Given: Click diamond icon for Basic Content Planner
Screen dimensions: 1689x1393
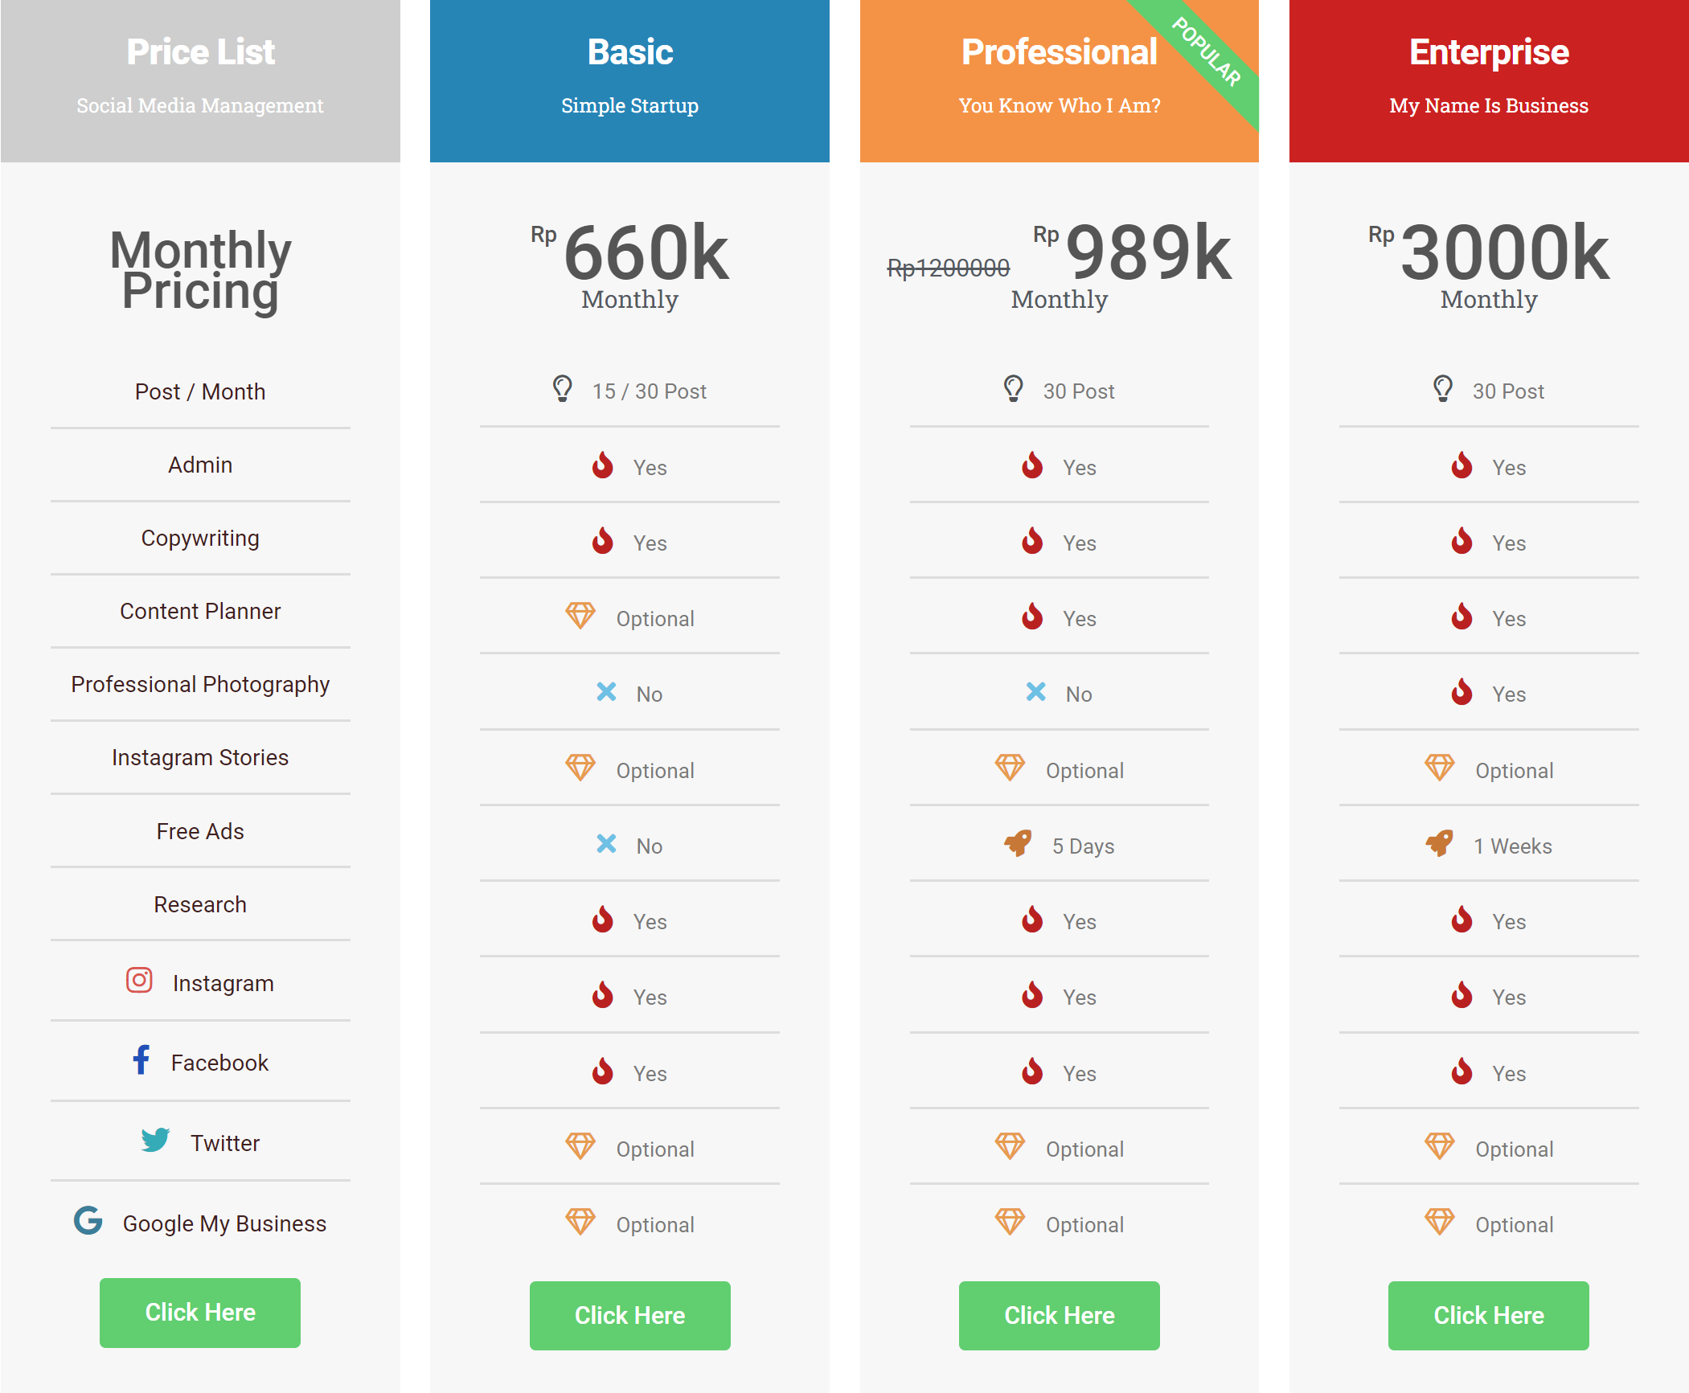Looking at the screenshot, I should pos(580,617).
